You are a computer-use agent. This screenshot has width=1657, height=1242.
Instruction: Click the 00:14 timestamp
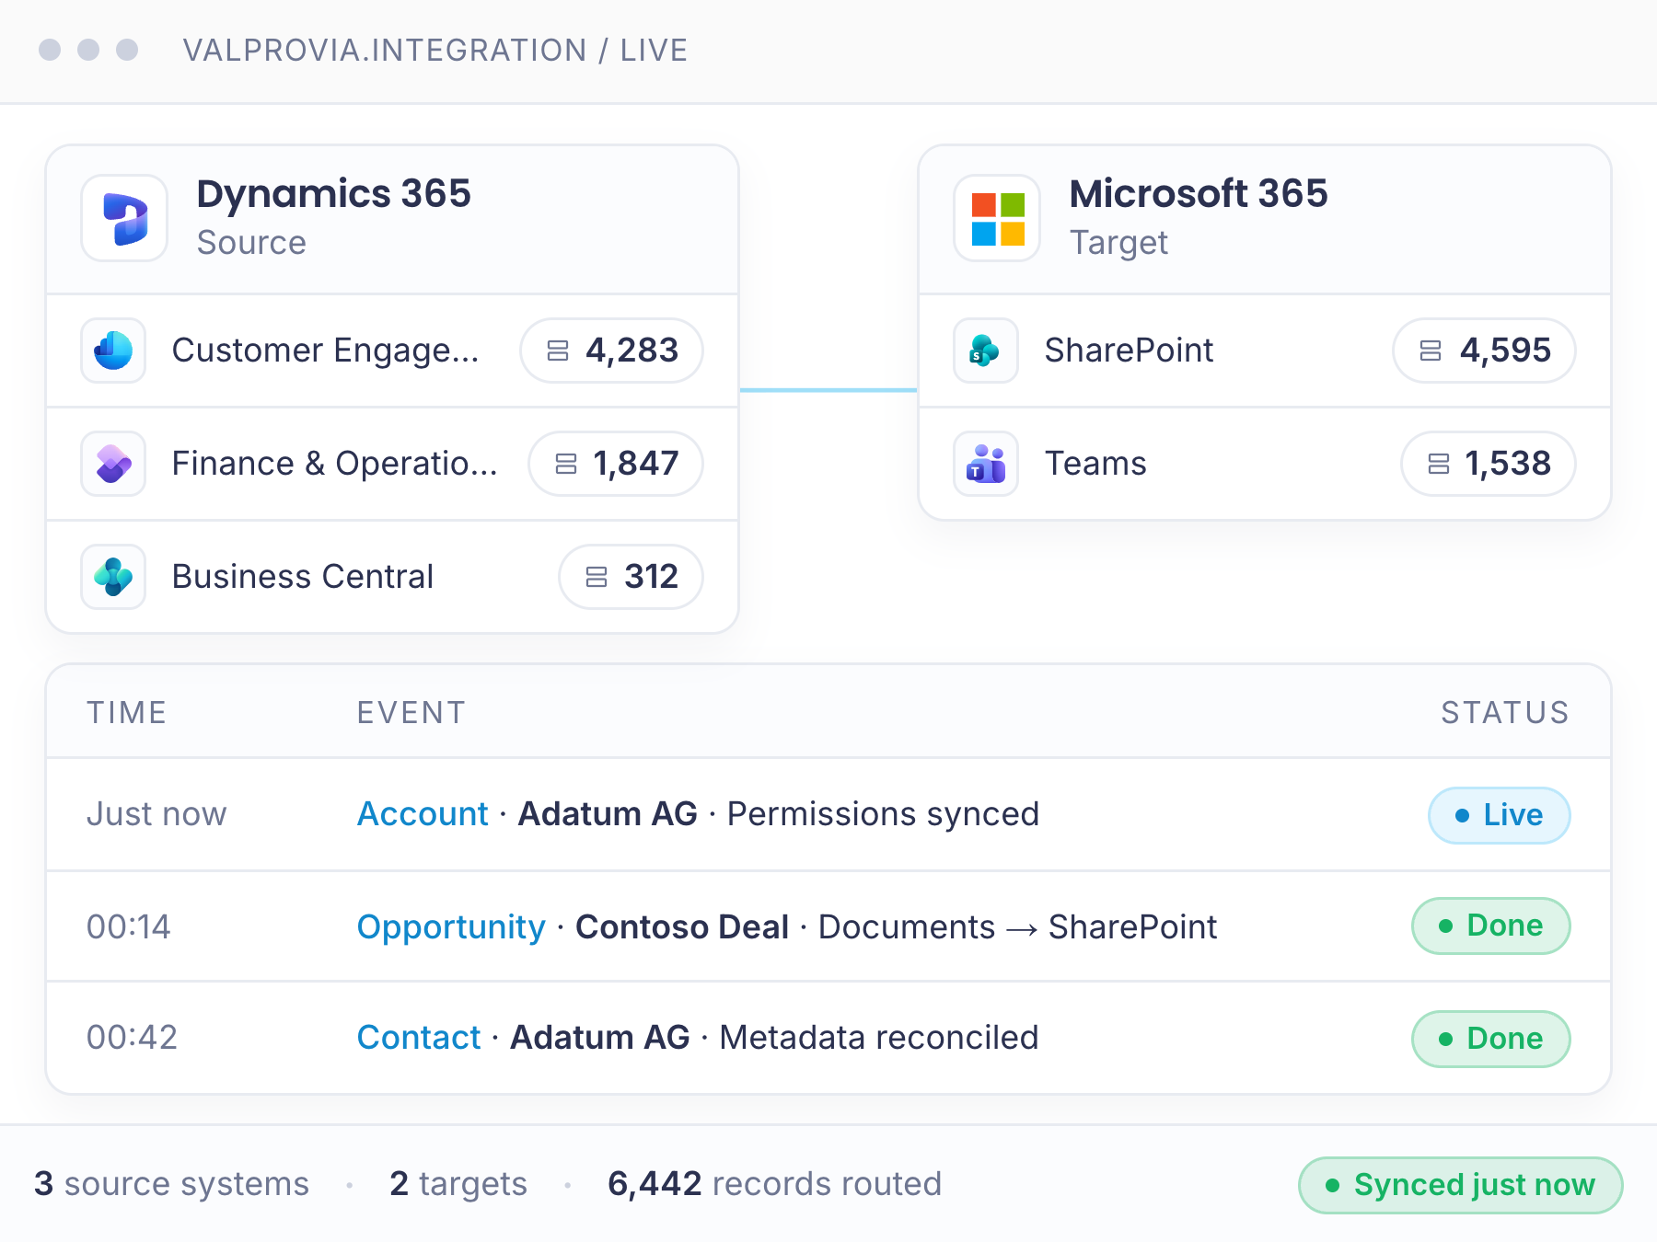click(x=129, y=927)
